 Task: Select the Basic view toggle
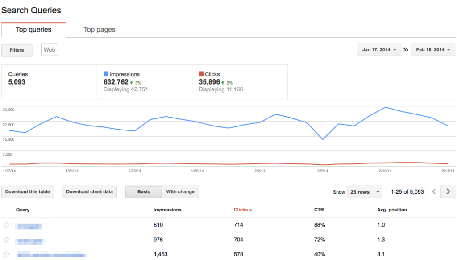tap(144, 191)
